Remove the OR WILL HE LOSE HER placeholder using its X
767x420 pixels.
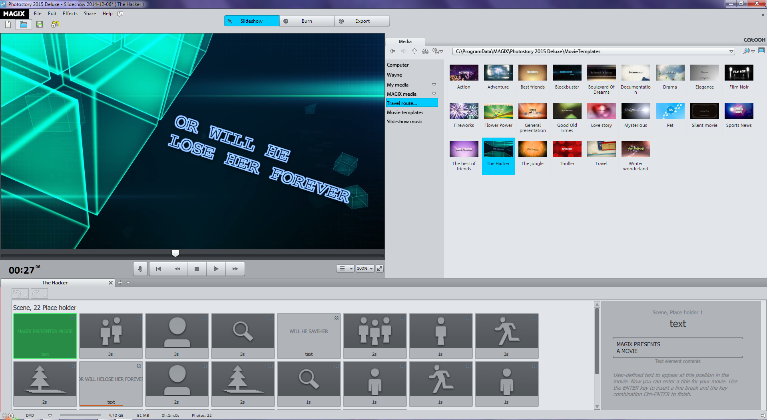point(139,366)
